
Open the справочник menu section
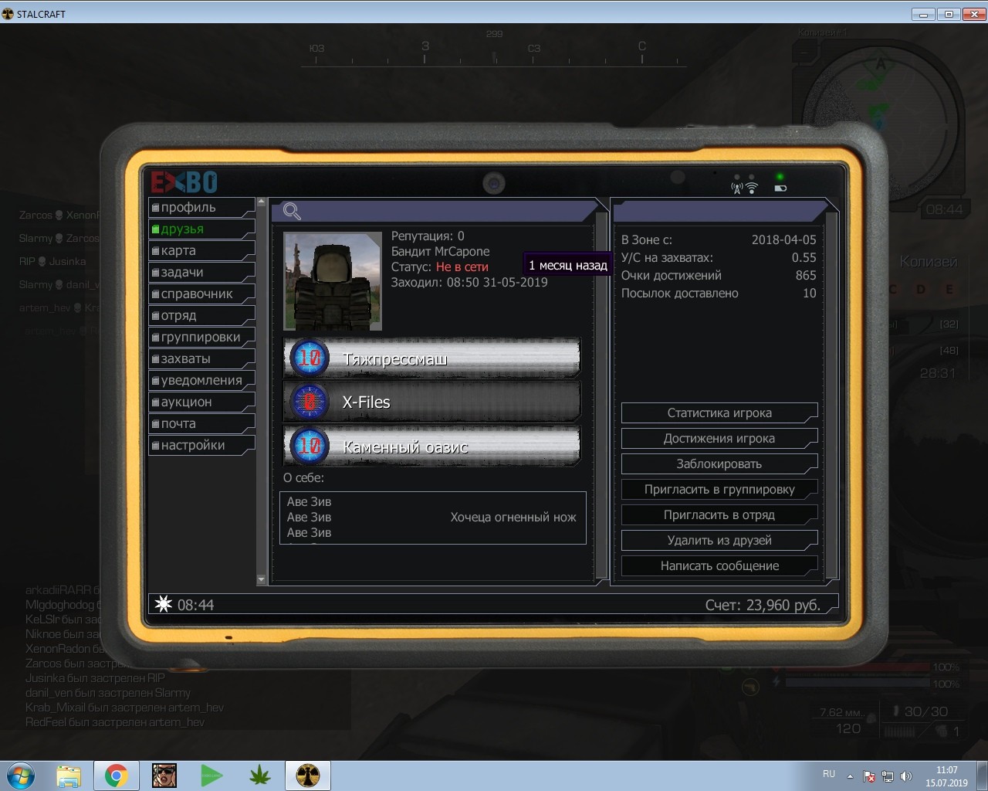point(201,294)
